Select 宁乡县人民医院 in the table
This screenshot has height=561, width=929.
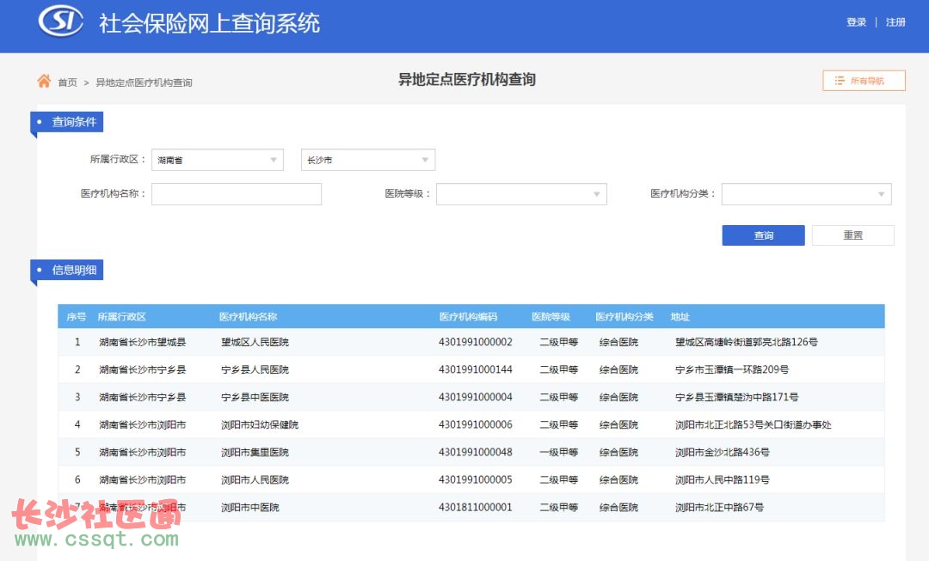point(255,370)
